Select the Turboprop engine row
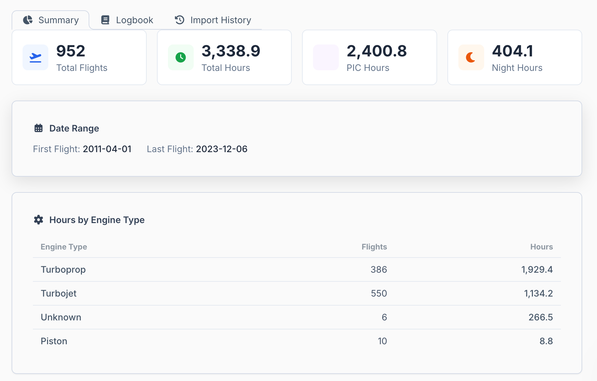597x381 pixels. coord(297,269)
